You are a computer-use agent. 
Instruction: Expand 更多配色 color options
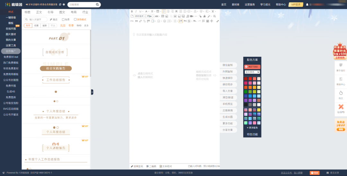[252, 128]
